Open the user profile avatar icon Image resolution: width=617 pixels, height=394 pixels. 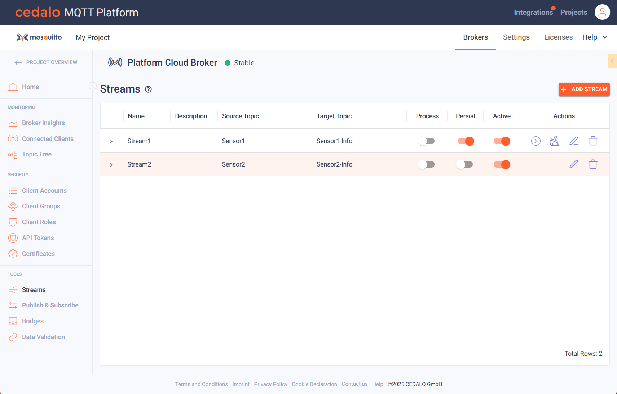pos(602,12)
